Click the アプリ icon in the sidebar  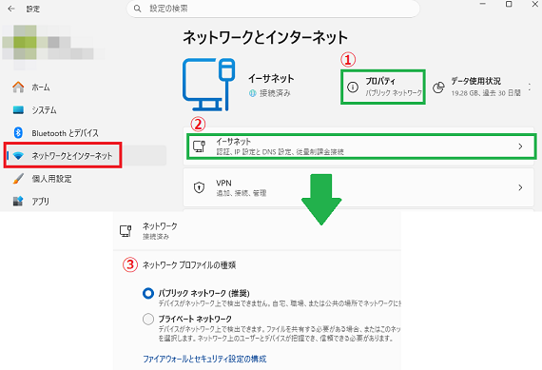(x=18, y=201)
